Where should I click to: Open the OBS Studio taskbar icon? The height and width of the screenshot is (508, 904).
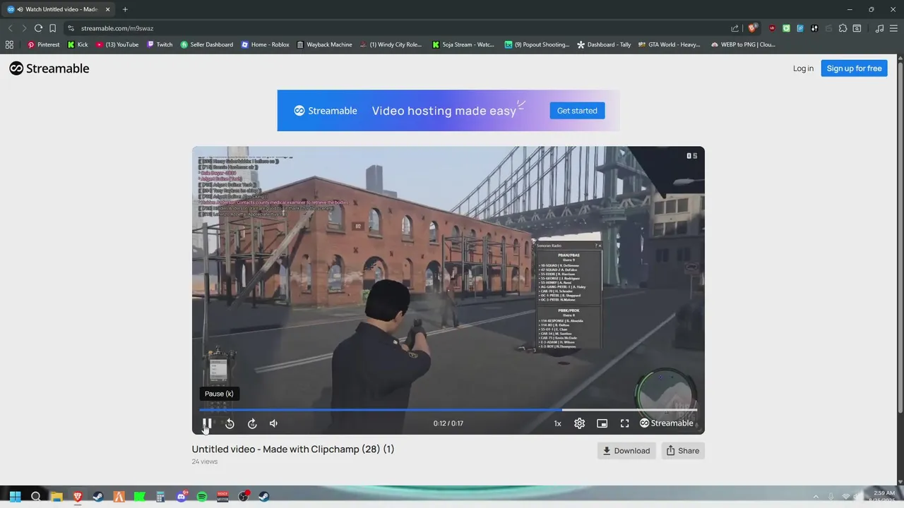244,497
